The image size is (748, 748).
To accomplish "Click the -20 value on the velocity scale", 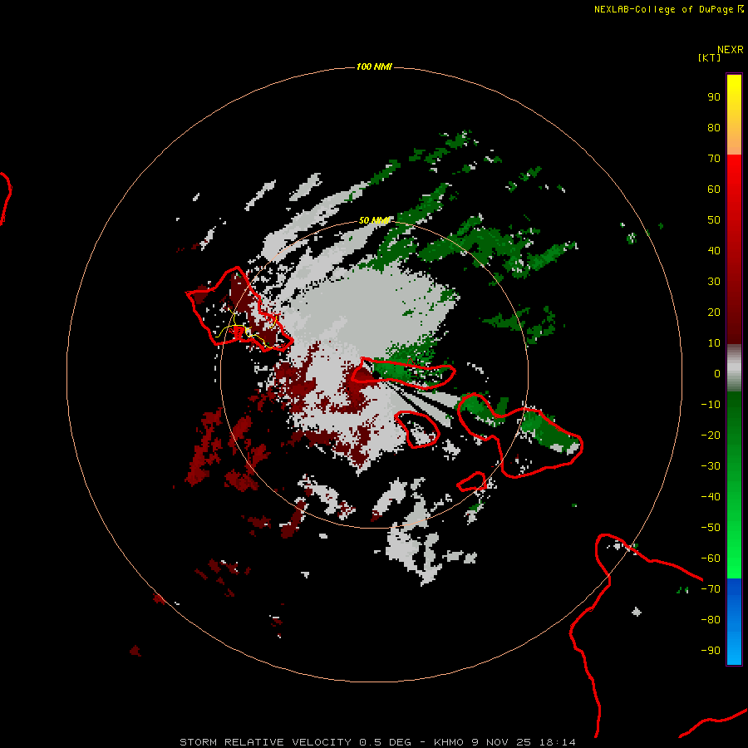I will [711, 435].
